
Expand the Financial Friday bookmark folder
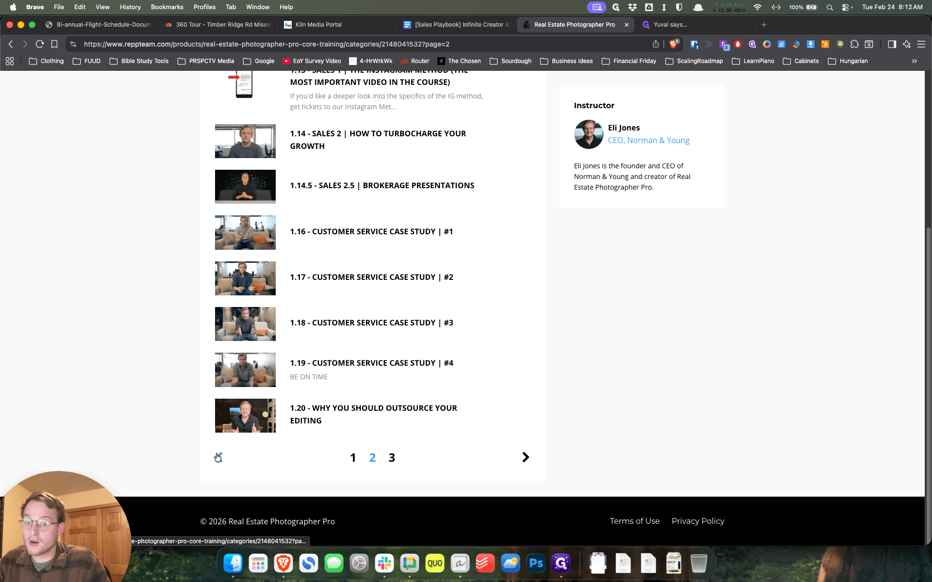pyautogui.click(x=629, y=61)
